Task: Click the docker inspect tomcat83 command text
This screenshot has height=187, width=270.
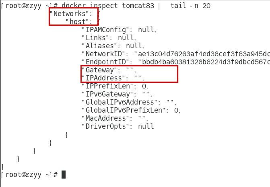Action: tap(108, 6)
